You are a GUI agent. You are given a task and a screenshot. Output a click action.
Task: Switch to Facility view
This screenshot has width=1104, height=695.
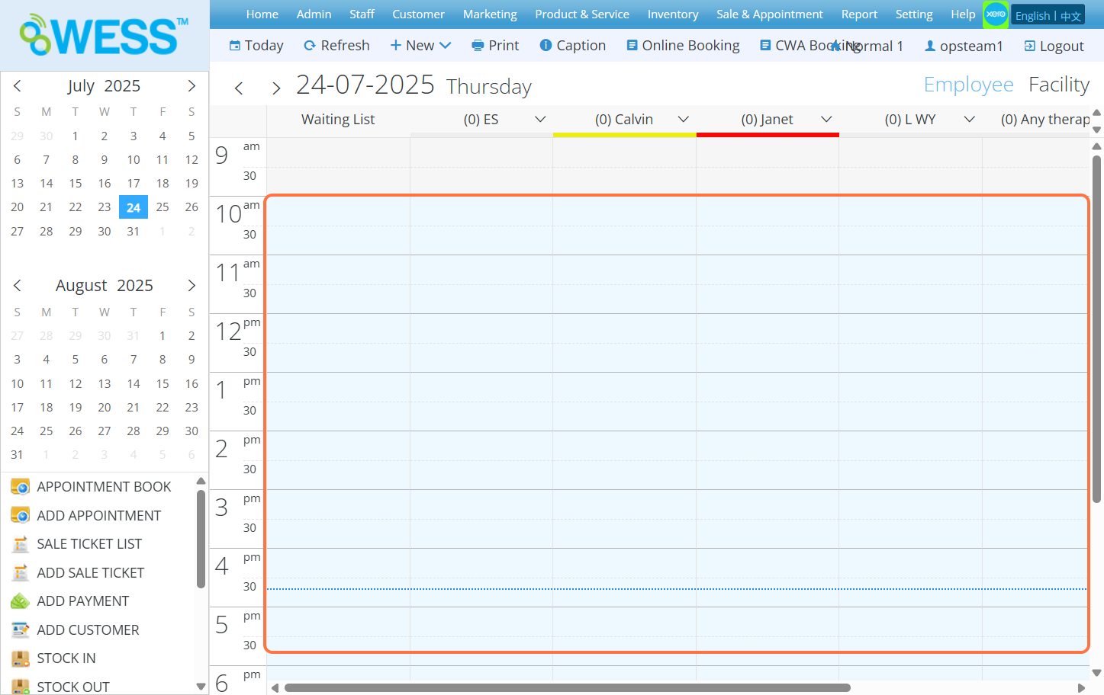pyautogui.click(x=1058, y=85)
